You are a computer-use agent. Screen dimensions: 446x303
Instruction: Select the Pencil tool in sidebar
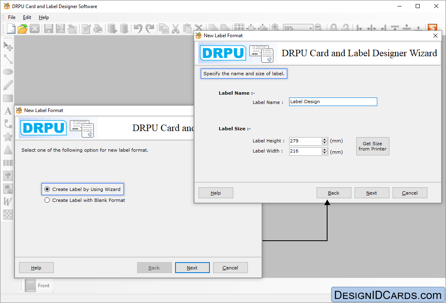tap(8, 85)
